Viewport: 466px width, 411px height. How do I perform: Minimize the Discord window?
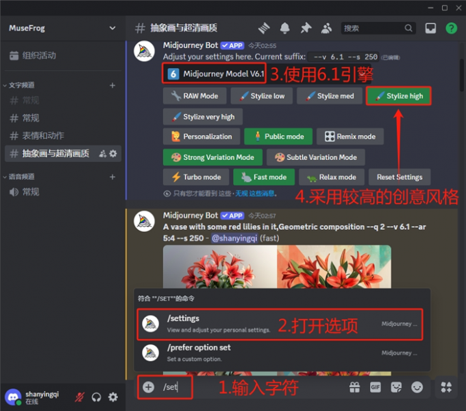pyautogui.click(x=430, y=8)
